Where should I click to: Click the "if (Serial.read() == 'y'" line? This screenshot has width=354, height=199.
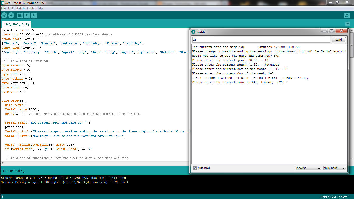49,149
